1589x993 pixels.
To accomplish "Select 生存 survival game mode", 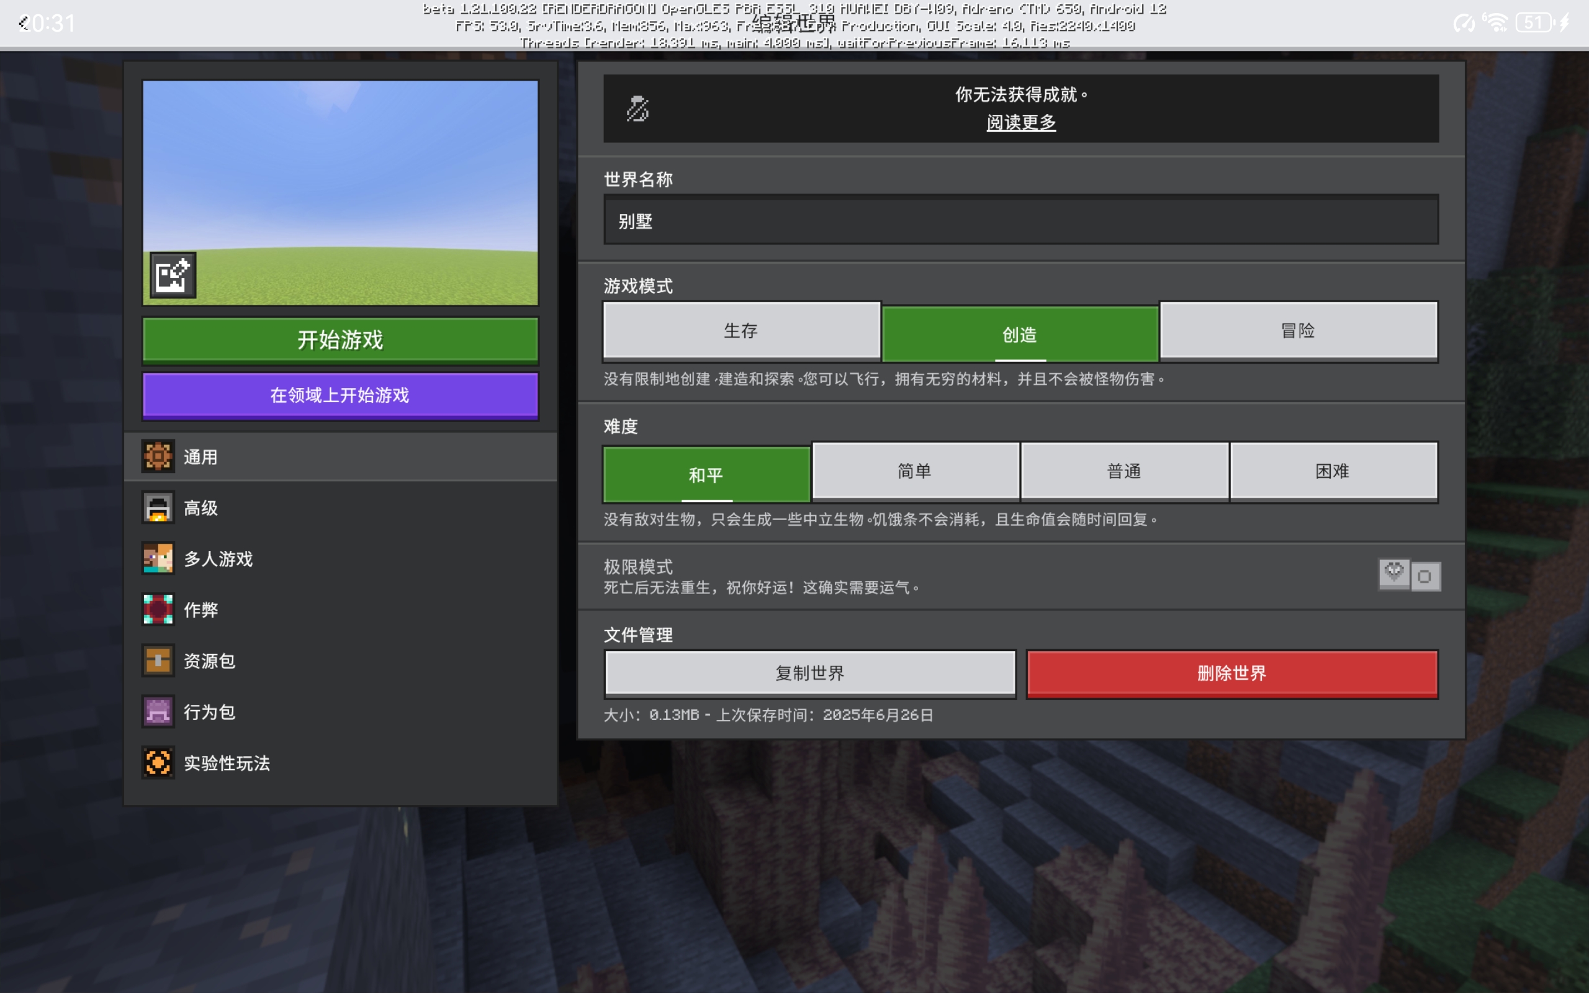I will click(741, 330).
